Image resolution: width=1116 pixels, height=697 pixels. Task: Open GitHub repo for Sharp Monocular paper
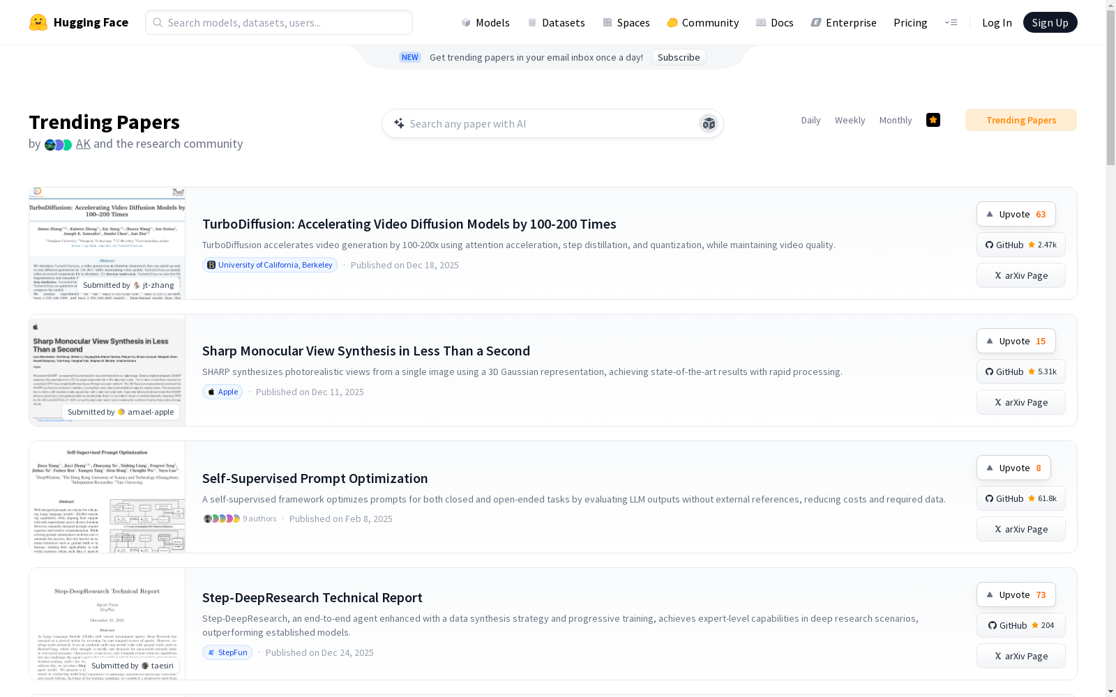[x=1020, y=372]
